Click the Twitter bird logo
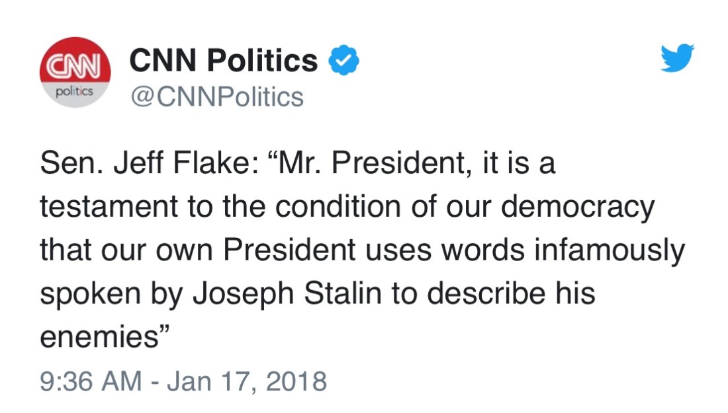Screen dimensions: 728x413 click(677, 58)
